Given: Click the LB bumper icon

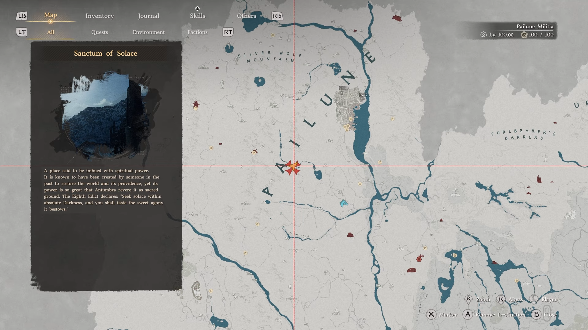Looking at the screenshot, I should (x=21, y=16).
